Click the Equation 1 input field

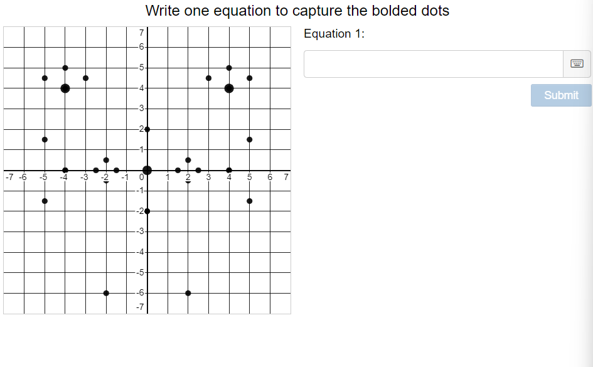(433, 63)
